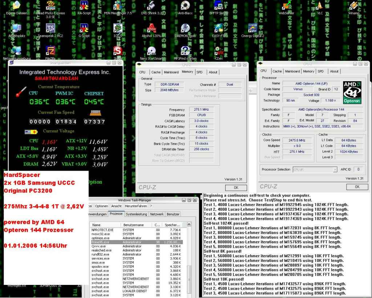This screenshot has height=298, width=372.
Task: Select the spoolsv.exe process row
Action: (137, 267)
